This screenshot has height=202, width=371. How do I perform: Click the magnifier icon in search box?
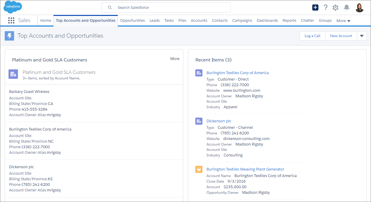tap(110, 8)
